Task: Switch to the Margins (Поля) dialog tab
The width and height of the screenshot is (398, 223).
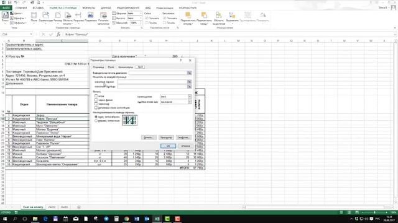Action: (x=111, y=67)
